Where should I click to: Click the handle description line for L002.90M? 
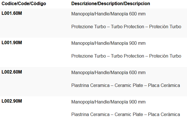pyautogui.click(x=108, y=102)
